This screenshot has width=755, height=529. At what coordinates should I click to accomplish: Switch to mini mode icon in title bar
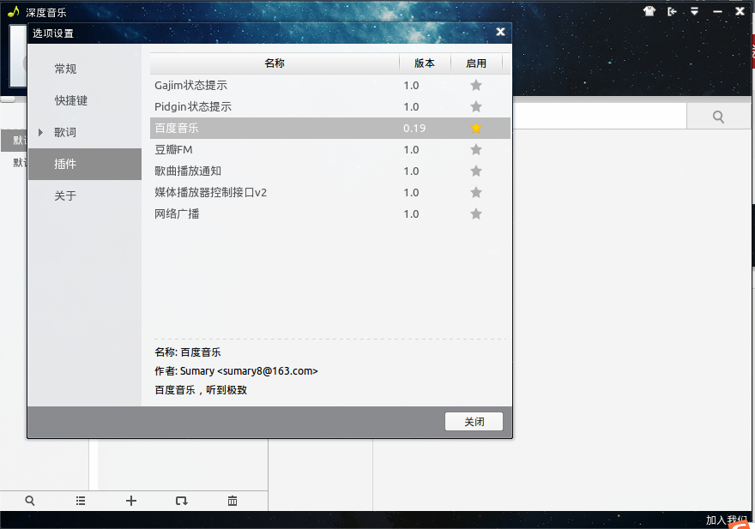click(672, 11)
